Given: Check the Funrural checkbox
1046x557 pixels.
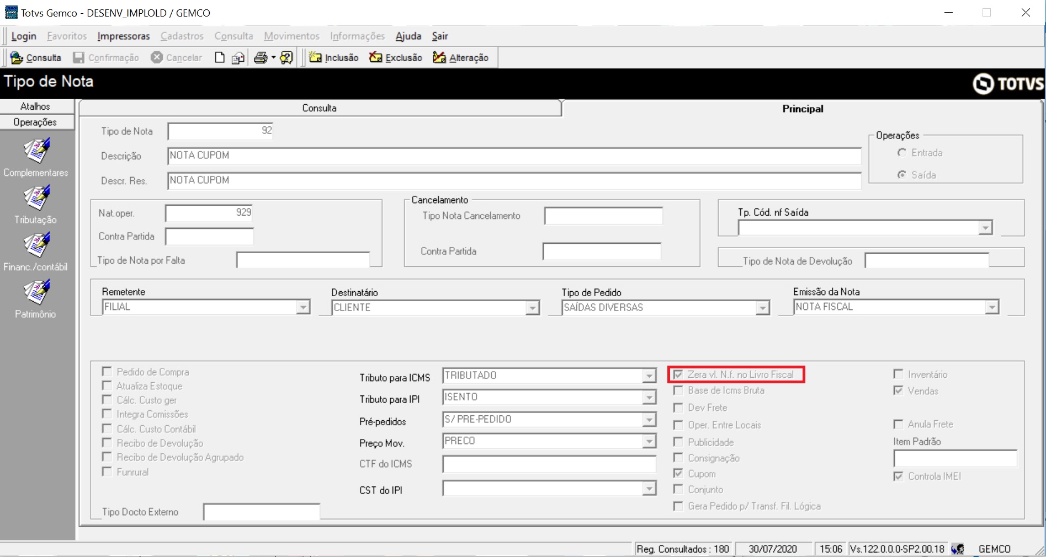Looking at the screenshot, I should 107,472.
